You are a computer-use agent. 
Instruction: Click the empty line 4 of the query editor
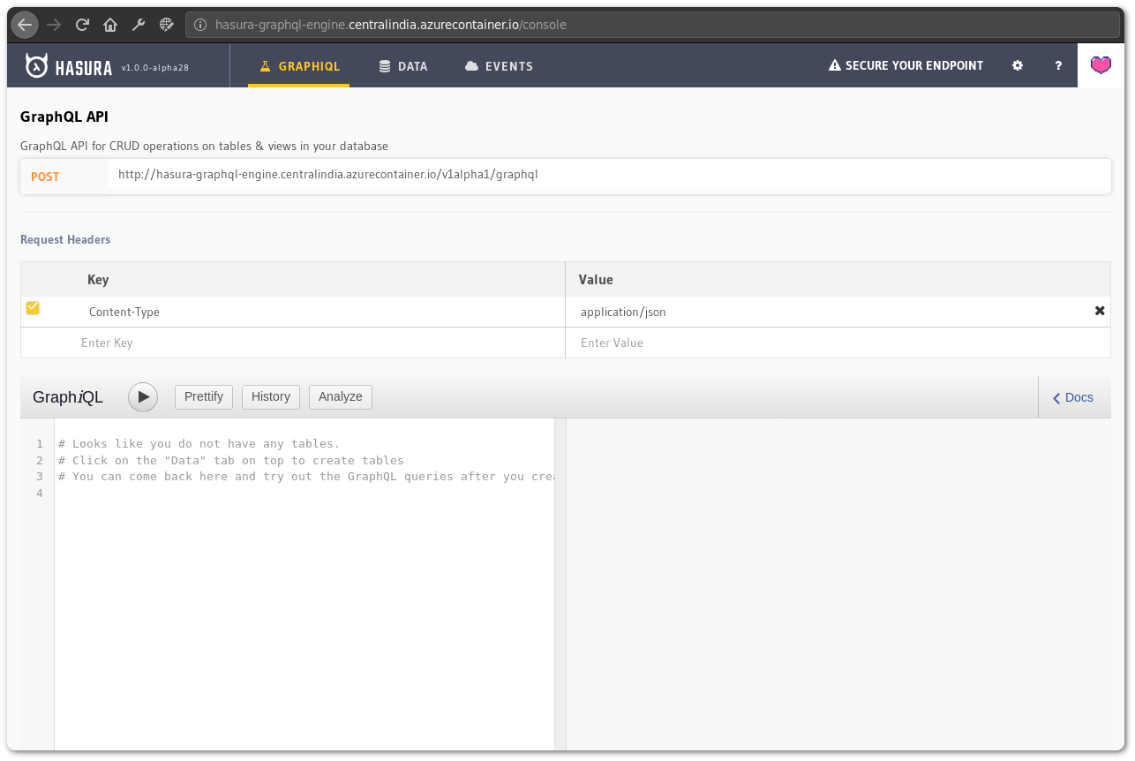coord(304,493)
